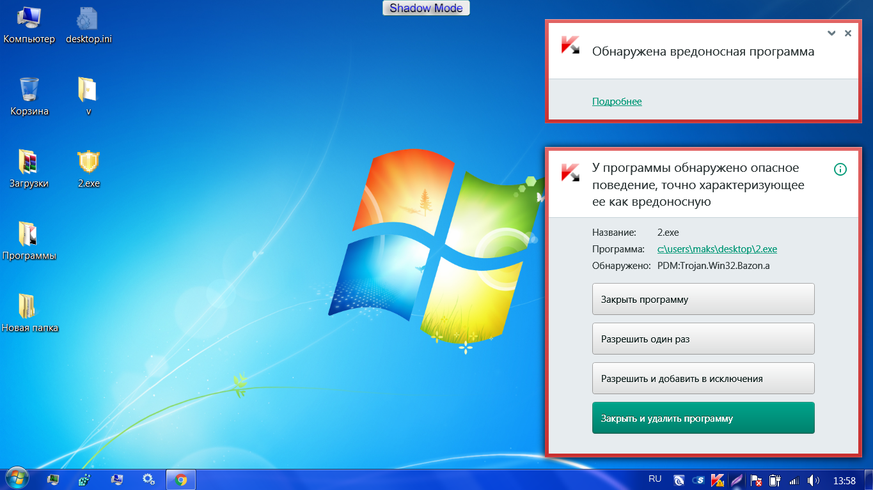Image resolution: width=873 pixels, height=490 pixels.
Task: Click Kaspersky logo in Обнаружена вредоносная программа alert
Action: (x=570, y=45)
